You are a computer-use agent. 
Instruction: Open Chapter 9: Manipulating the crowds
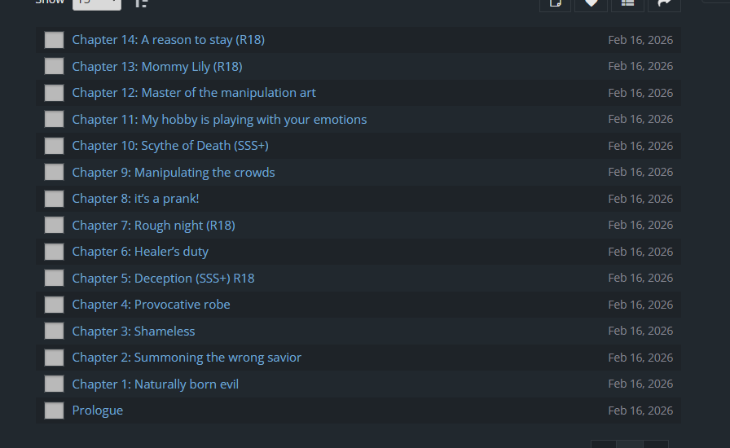[173, 172]
